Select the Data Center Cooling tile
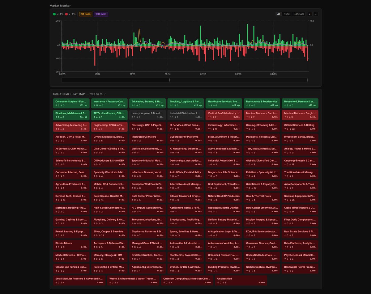 click(109, 150)
